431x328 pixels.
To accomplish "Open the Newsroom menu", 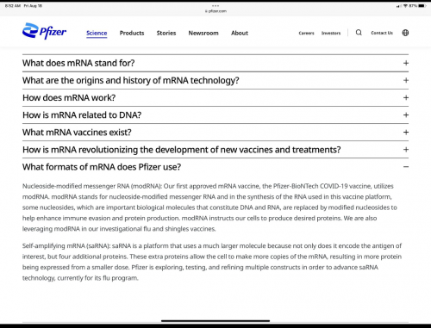I will point(203,33).
